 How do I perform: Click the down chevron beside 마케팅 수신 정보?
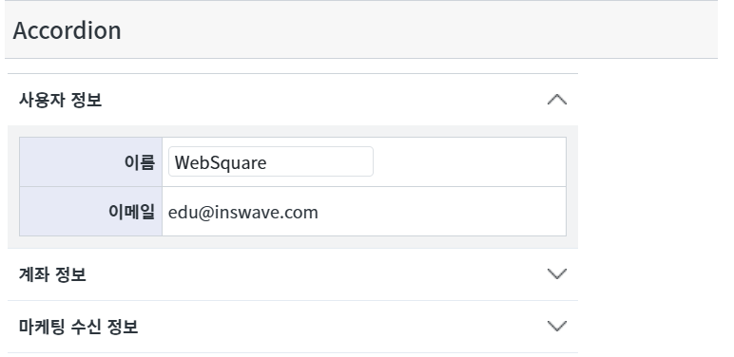[x=556, y=326]
